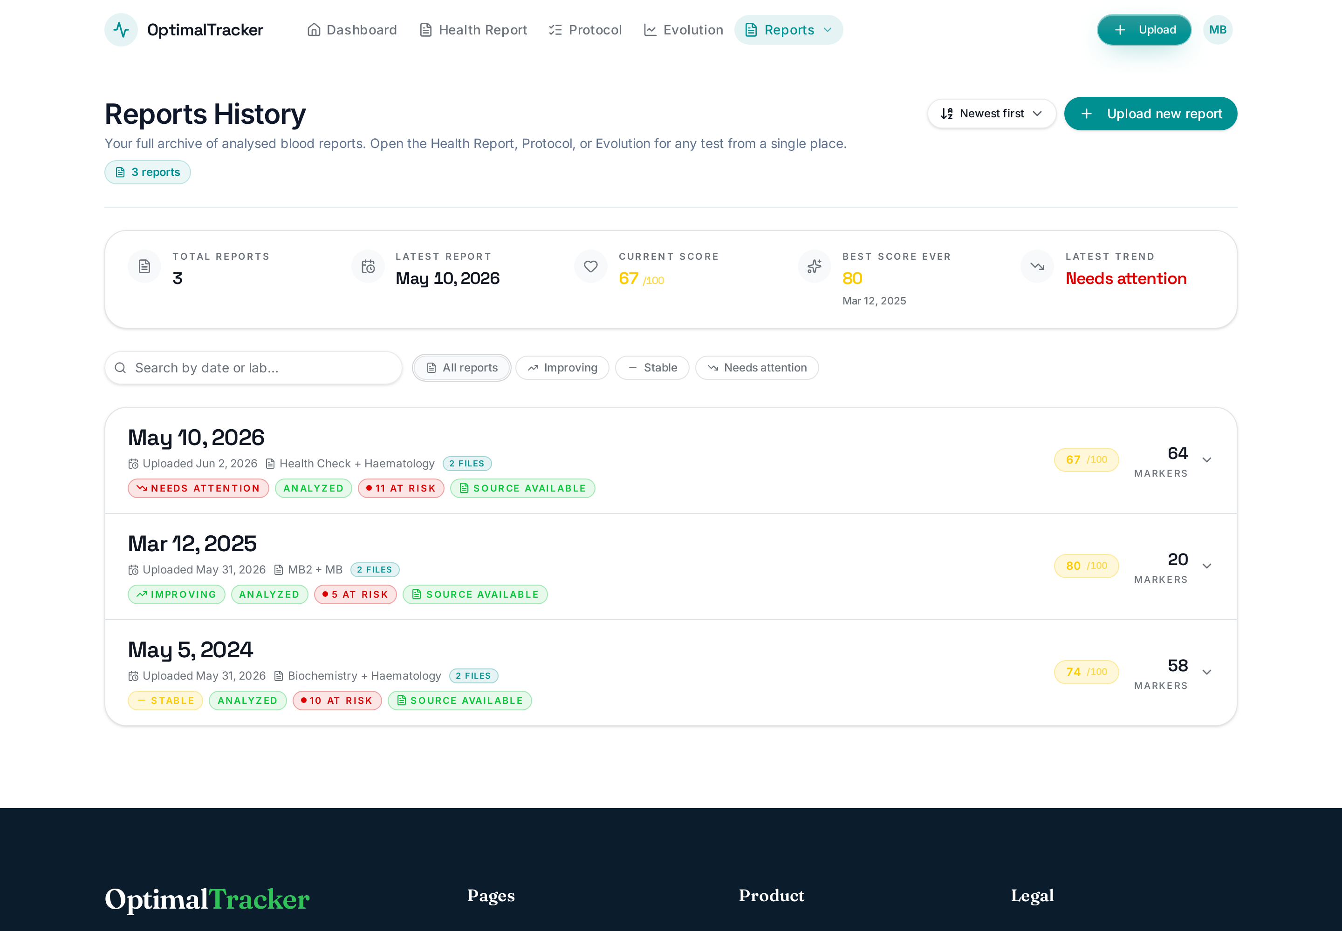1342x931 pixels.
Task: Click SOURCE AVAILABLE on Mar 12, 2025 report
Action: 475,594
